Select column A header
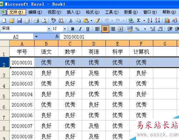This screenshot has width=179, height=140. [x=22, y=43]
